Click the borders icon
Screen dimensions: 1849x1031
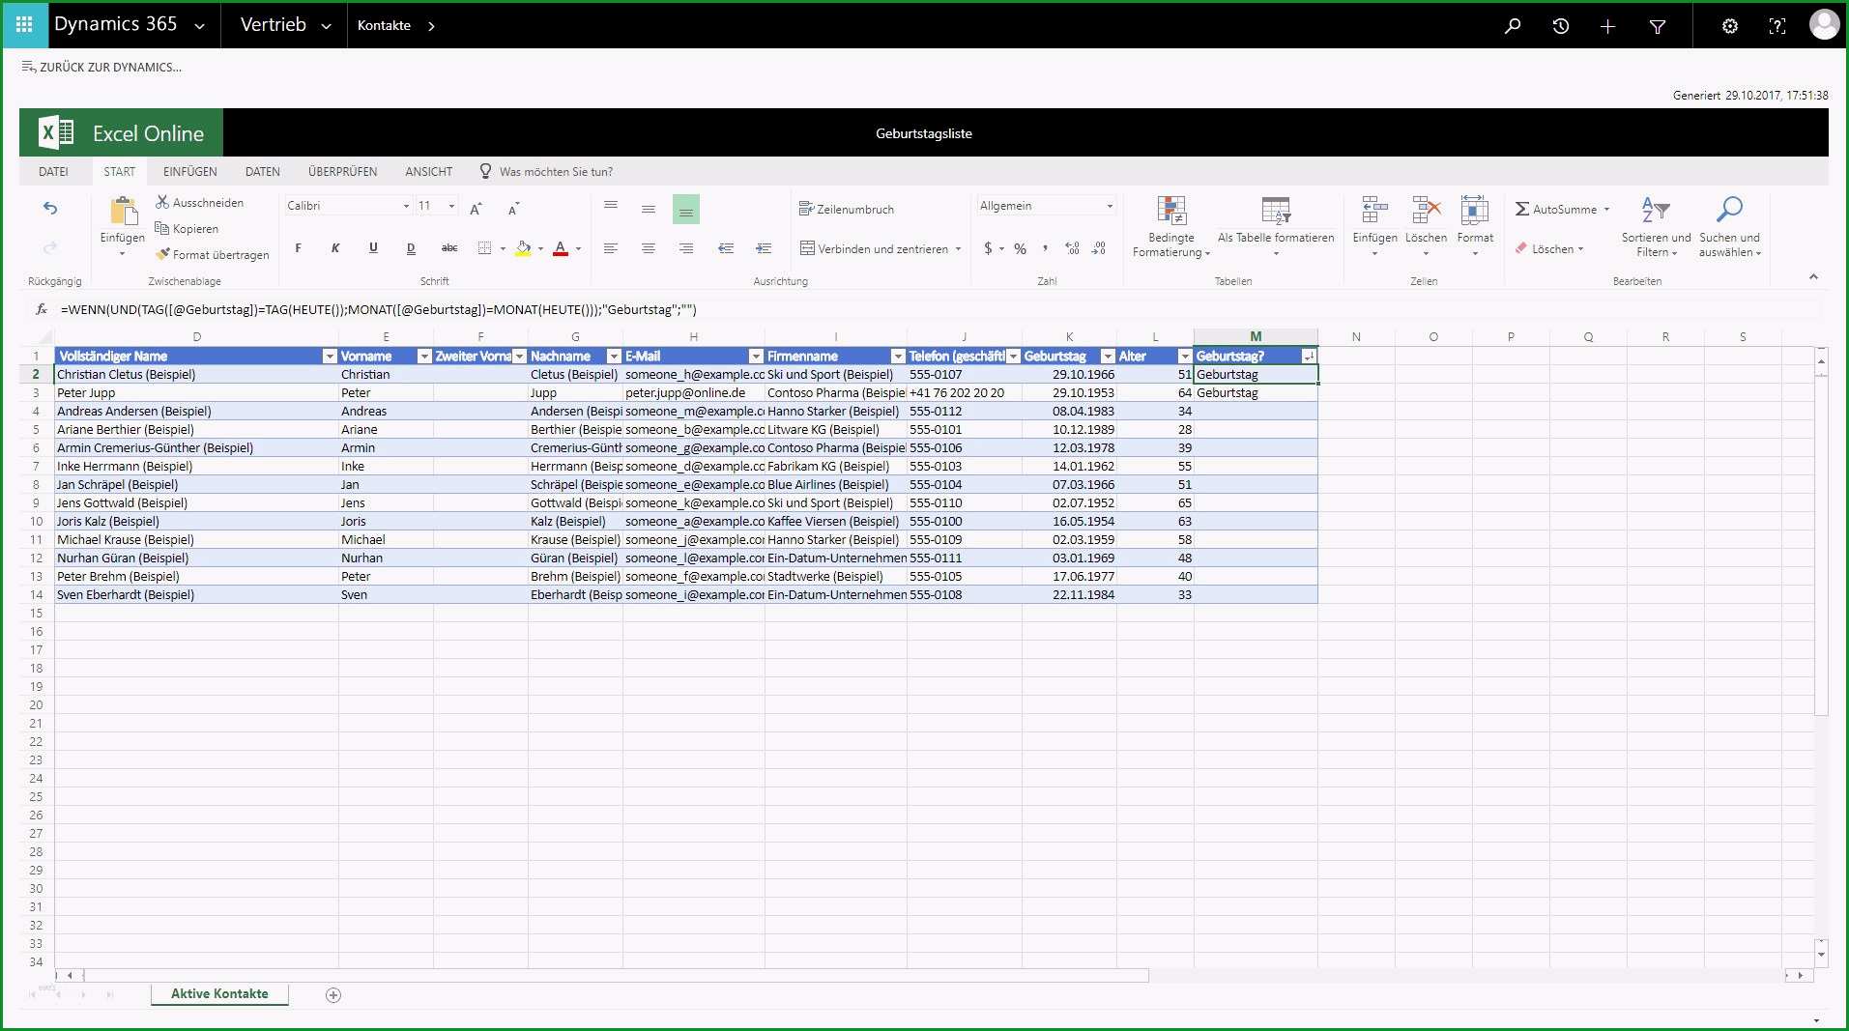click(484, 248)
